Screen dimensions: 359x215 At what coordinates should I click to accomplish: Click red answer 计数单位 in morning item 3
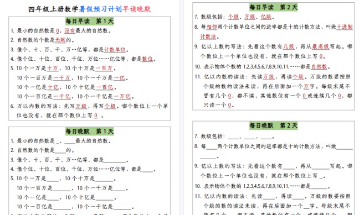[x=115, y=50]
